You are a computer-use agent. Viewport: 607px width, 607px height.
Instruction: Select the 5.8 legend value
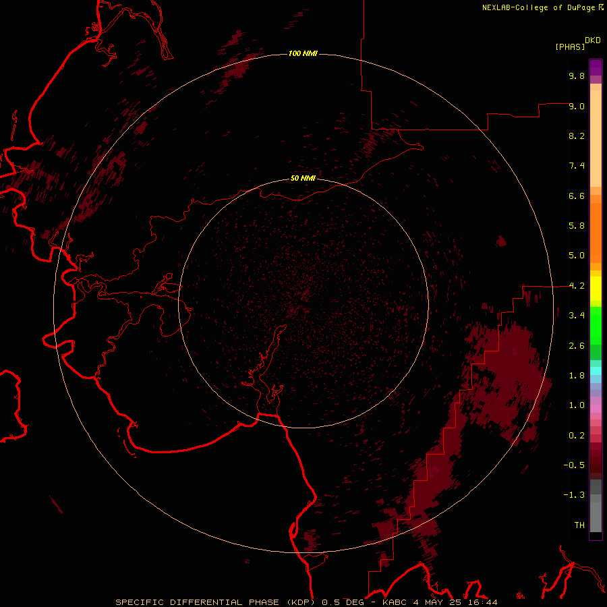(x=577, y=226)
